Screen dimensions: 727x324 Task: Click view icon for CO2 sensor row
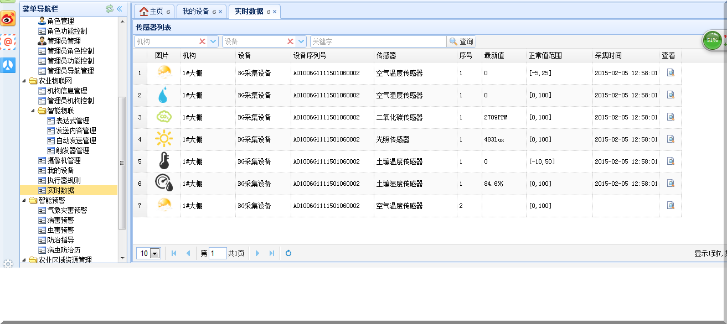point(670,117)
